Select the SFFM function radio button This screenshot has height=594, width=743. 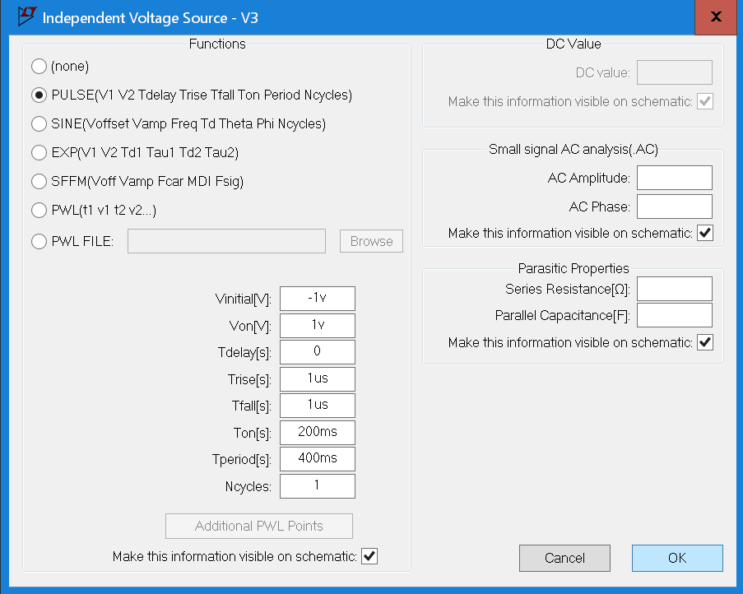[39, 182]
